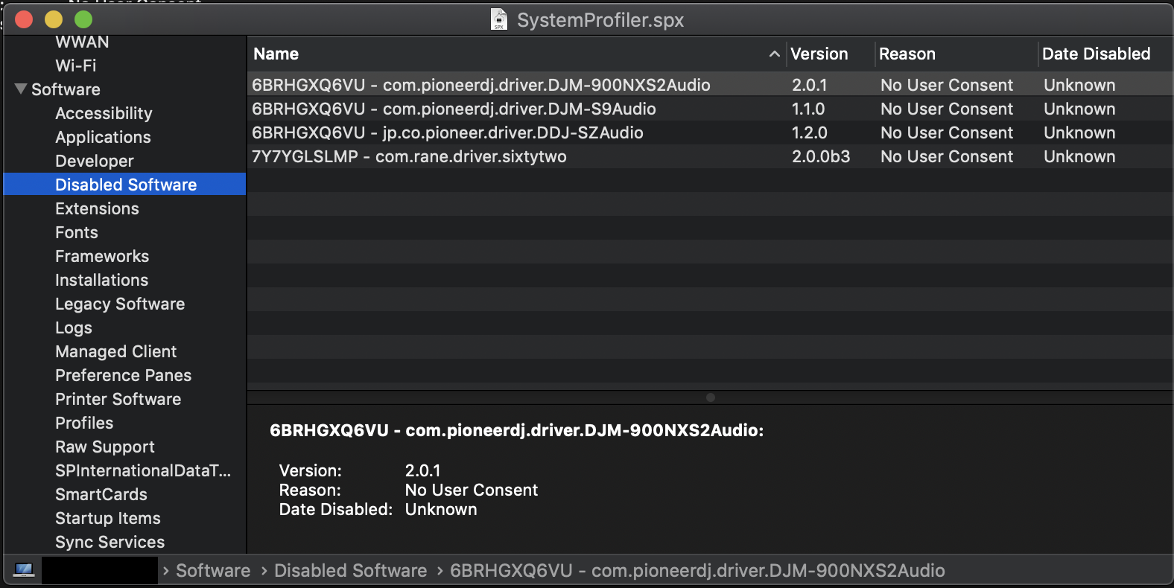Click version 1.1.0 table cell

coord(808,109)
